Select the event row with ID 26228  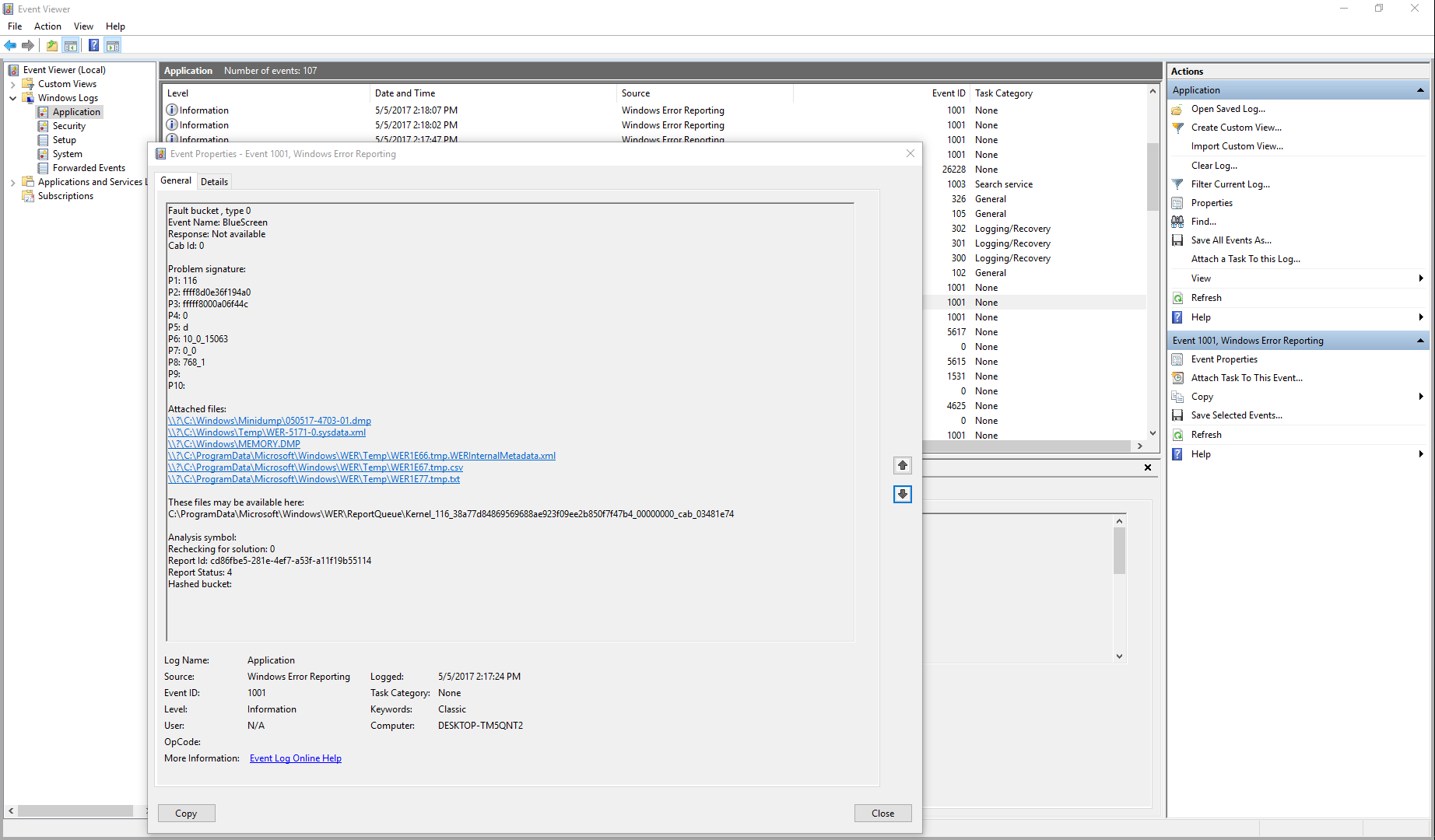pos(1035,170)
